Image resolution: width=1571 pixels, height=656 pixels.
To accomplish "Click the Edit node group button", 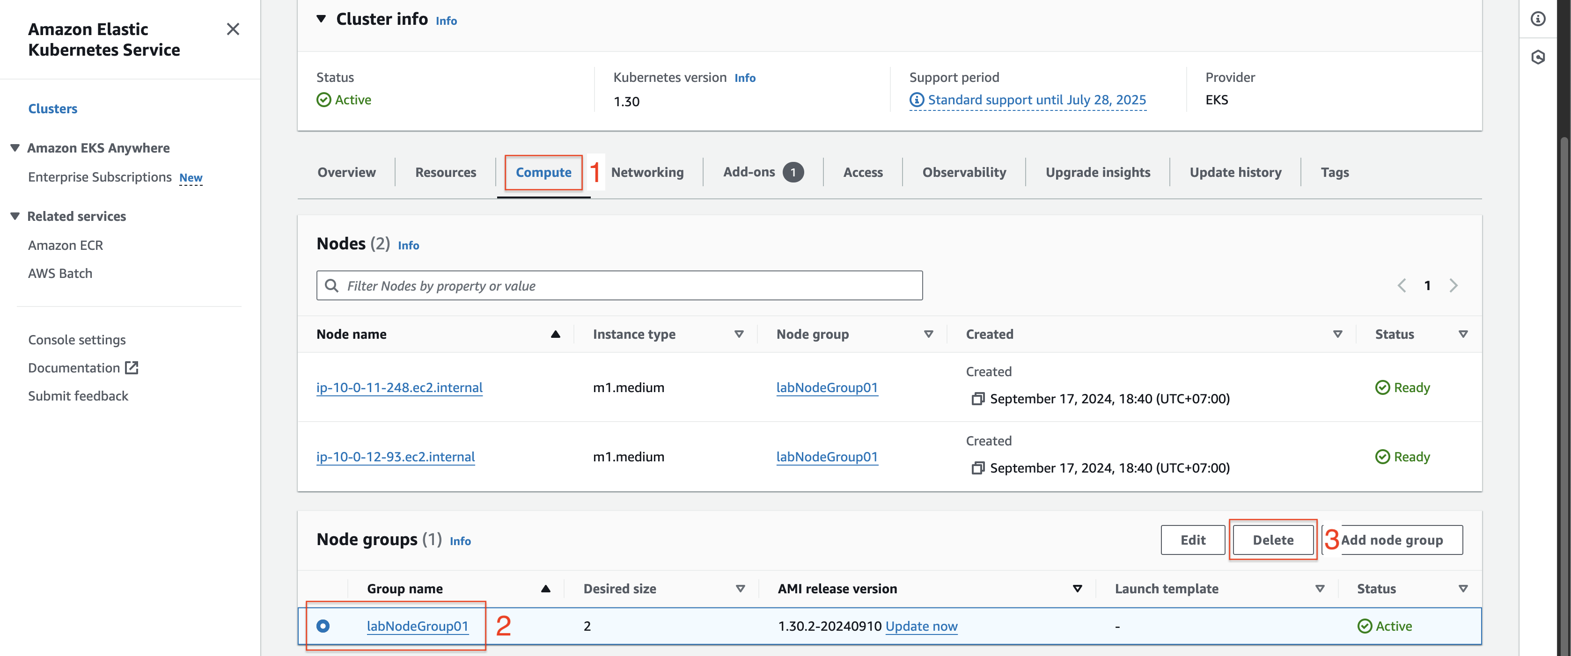I will pyautogui.click(x=1192, y=540).
